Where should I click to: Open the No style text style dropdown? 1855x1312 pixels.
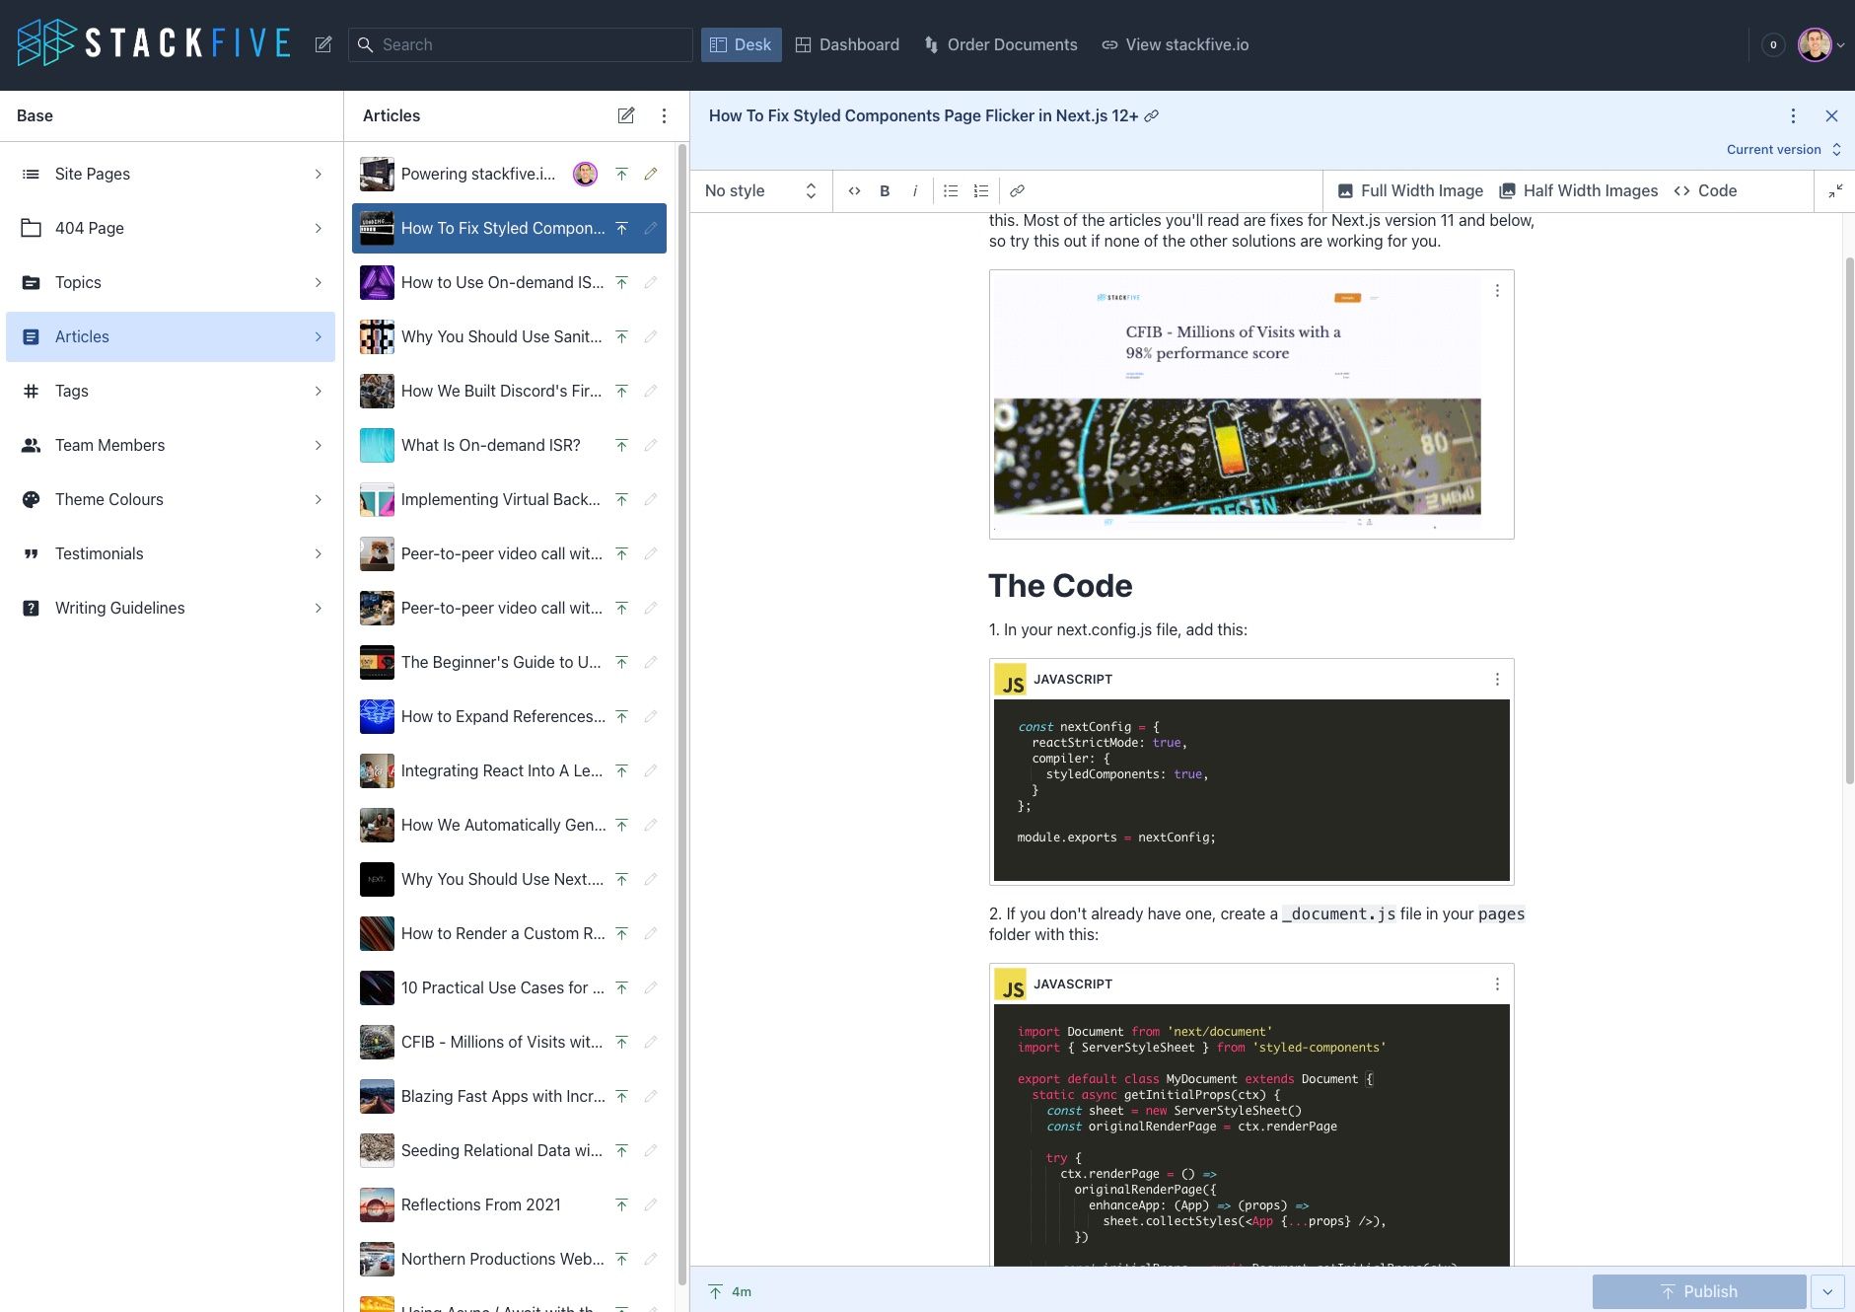tap(760, 190)
